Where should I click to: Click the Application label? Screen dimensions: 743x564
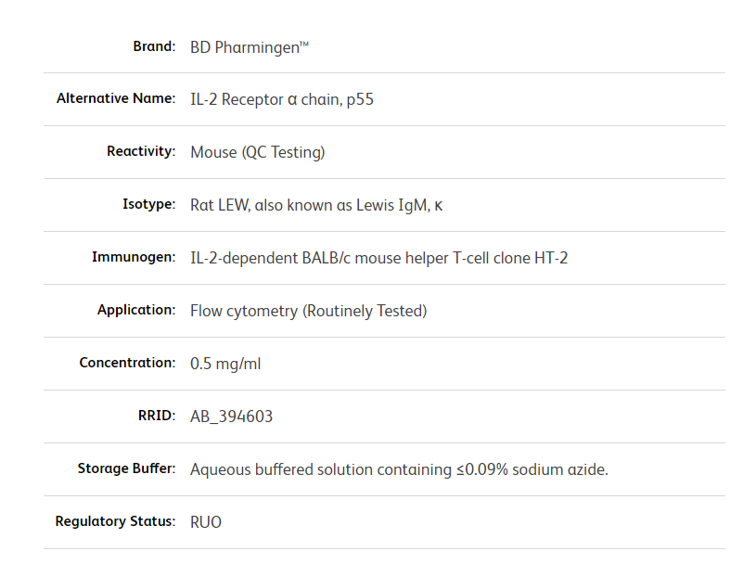[136, 310]
